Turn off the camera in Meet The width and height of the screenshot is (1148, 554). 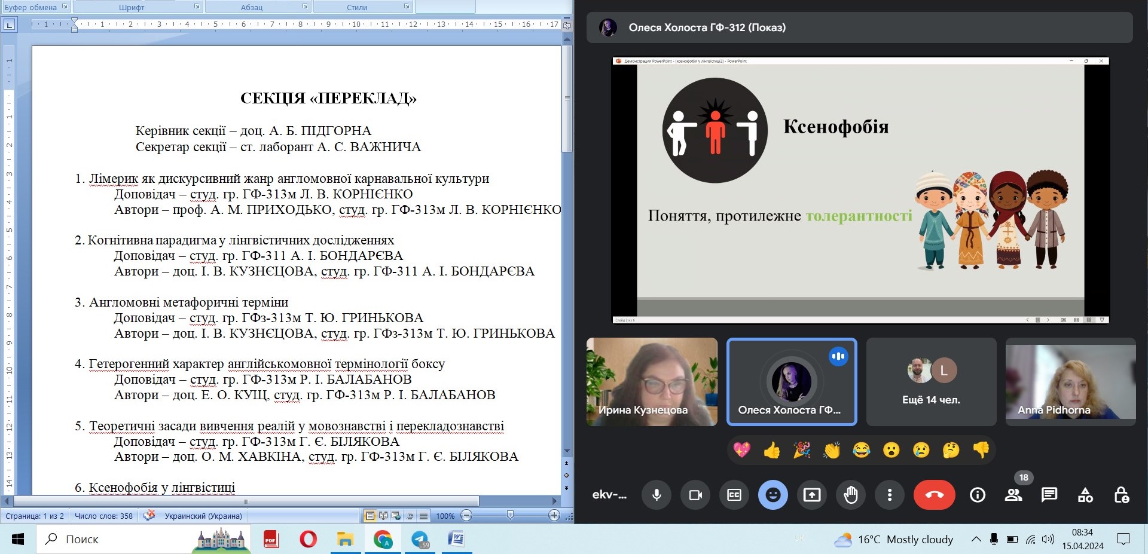[x=695, y=495]
